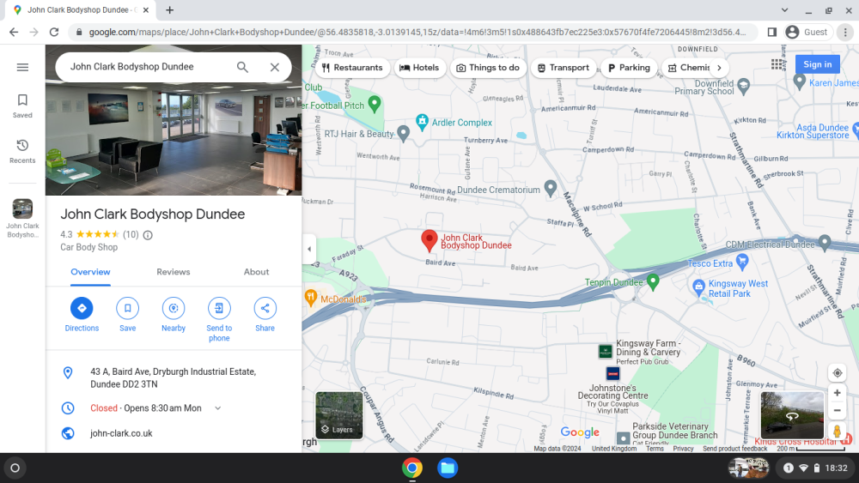859x483 pixels.
Task: Click the McDonald's map marker
Action: 311,298
